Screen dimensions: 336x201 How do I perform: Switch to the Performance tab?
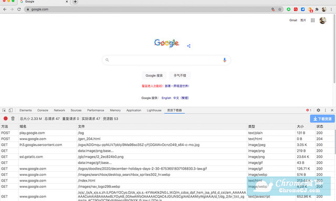click(x=96, y=110)
